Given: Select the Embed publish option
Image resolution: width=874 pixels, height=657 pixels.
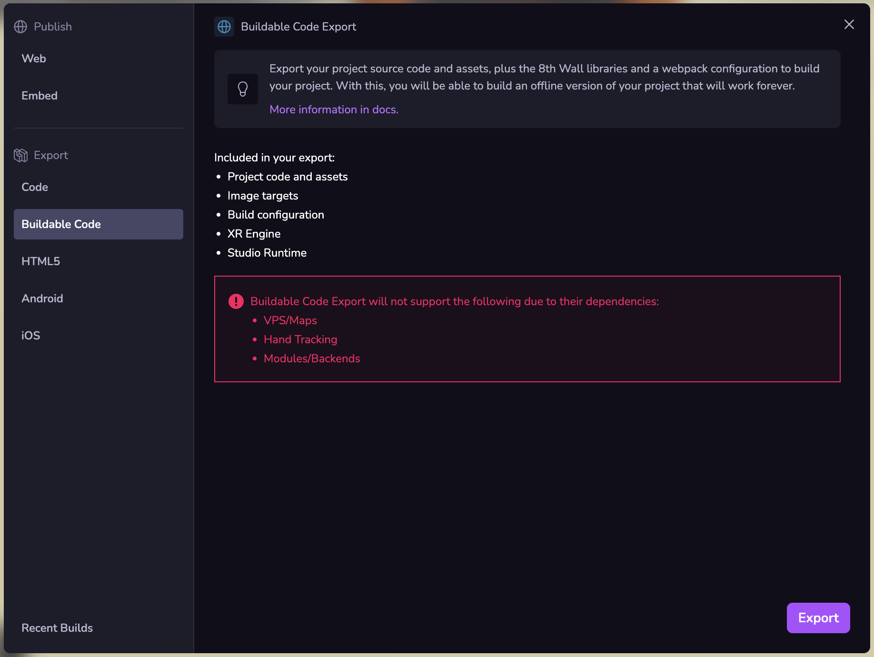Looking at the screenshot, I should (40, 96).
